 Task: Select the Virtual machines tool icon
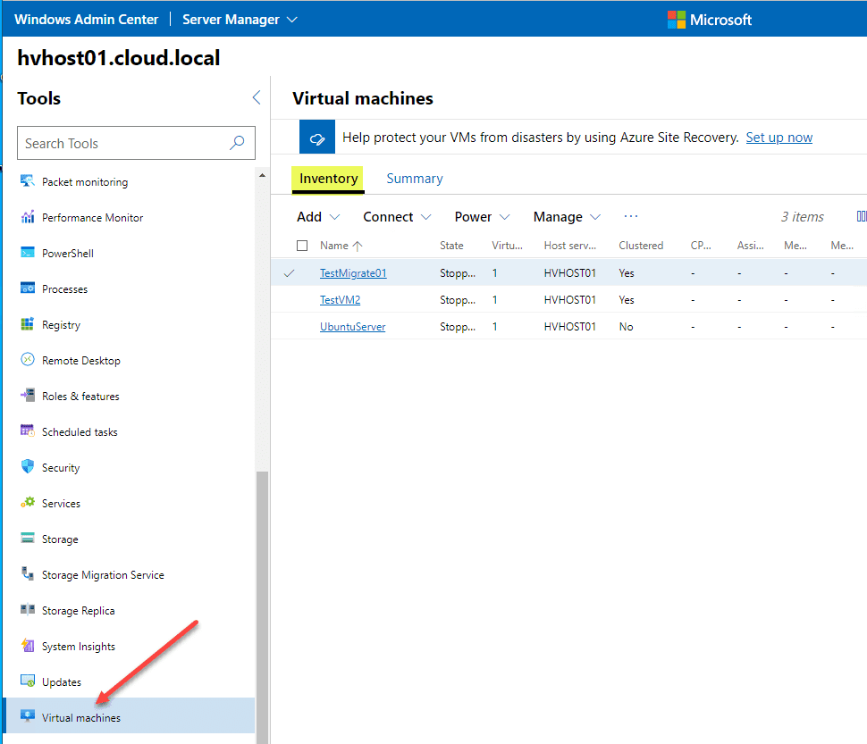click(28, 716)
